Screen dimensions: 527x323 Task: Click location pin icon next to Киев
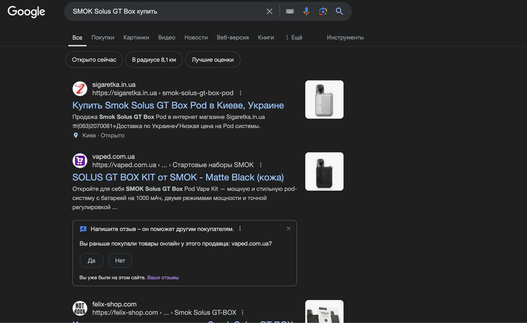click(76, 135)
